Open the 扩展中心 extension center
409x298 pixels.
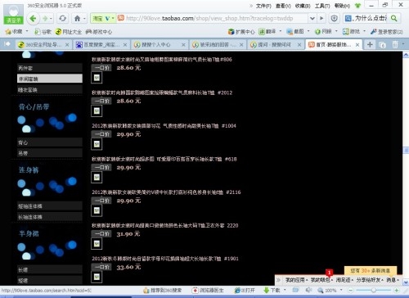coord(241,32)
